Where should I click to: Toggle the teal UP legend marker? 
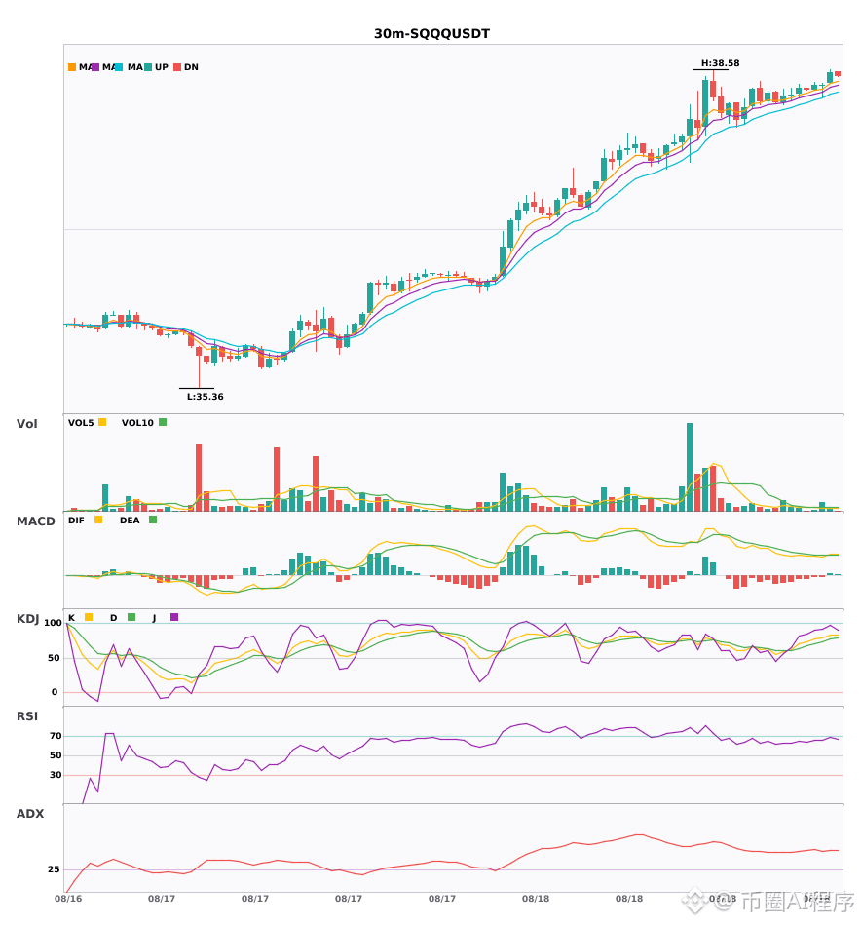click(148, 67)
